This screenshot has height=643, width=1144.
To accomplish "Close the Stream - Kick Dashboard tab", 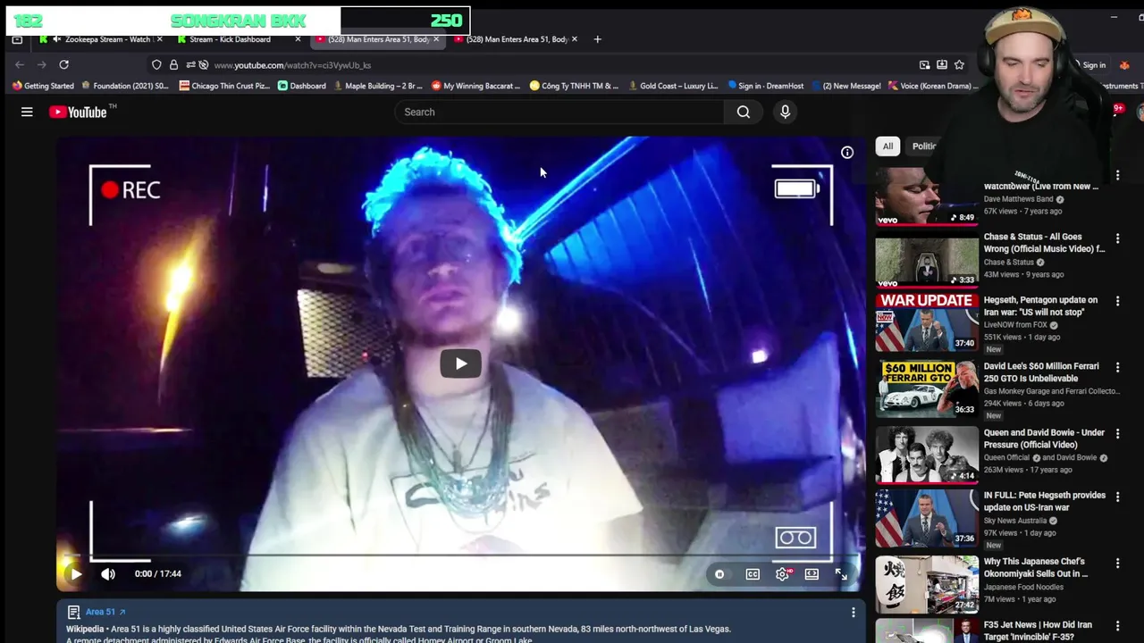I will (298, 39).
